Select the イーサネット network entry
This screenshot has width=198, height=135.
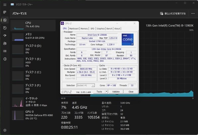point(33,102)
